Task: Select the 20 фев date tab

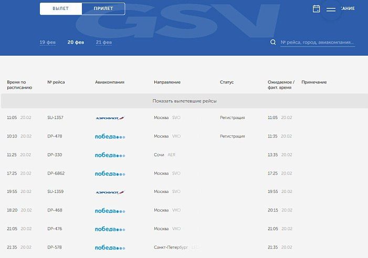Action: click(76, 42)
